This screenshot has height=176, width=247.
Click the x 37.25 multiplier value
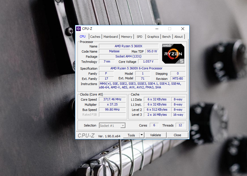point(112,104)
